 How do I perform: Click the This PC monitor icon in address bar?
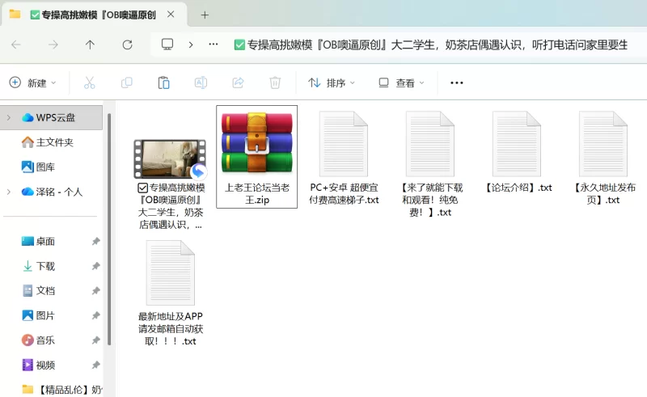click(x=167, y=44)
